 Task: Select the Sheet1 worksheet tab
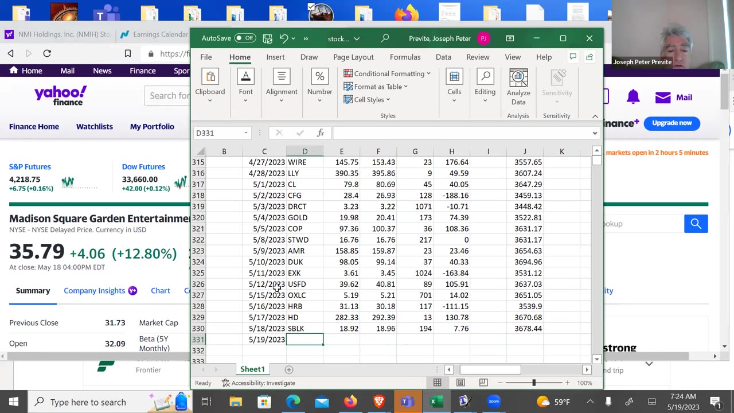point(252,369)
